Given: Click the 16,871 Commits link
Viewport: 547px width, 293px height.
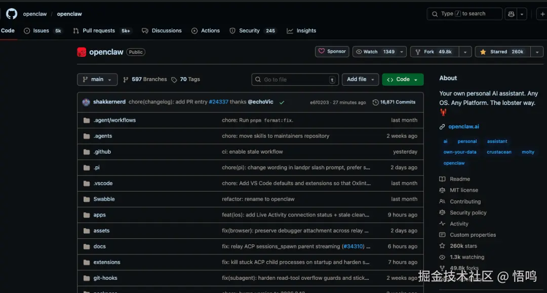Looking at the screenshot, I should click(398, 102).
